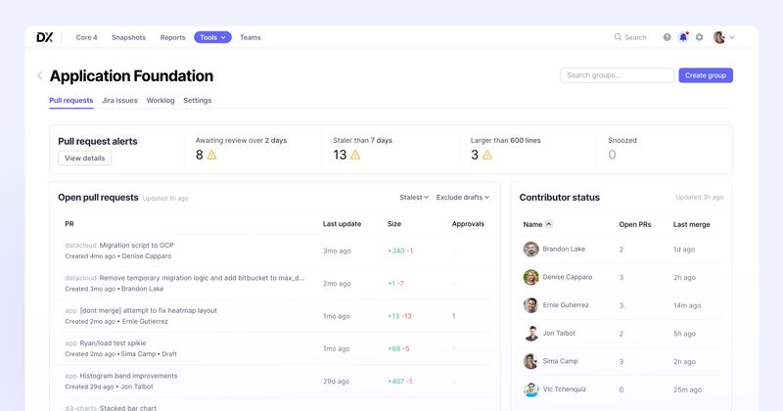Click the warning icon beside 3

click(x=486, y=155)
